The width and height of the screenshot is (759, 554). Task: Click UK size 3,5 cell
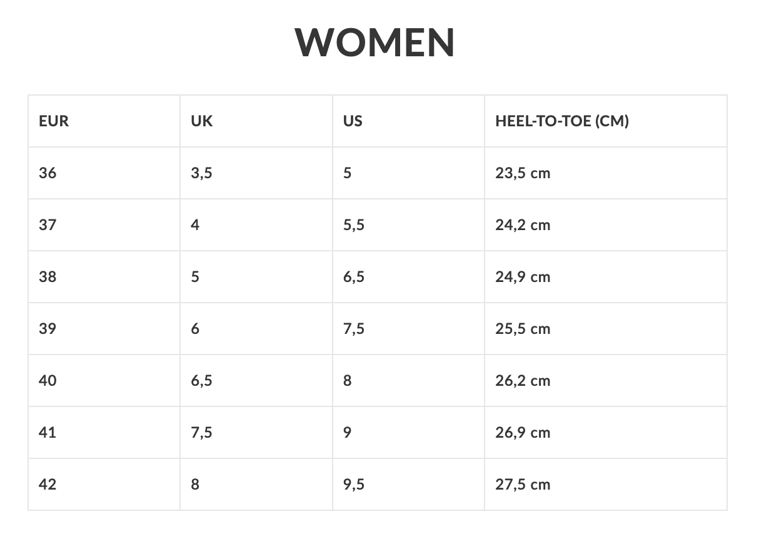coord(201,173)
